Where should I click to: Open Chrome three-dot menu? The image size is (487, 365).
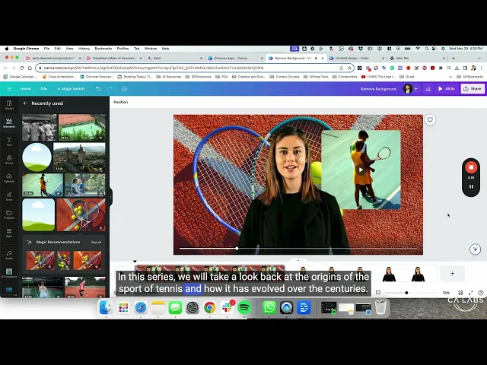point(482,68)
